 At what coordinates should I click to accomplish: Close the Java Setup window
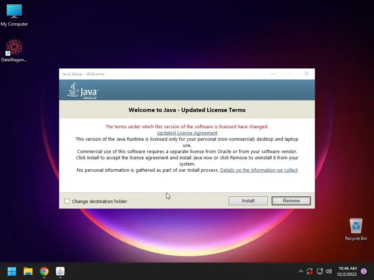click(x=306, y=74)
